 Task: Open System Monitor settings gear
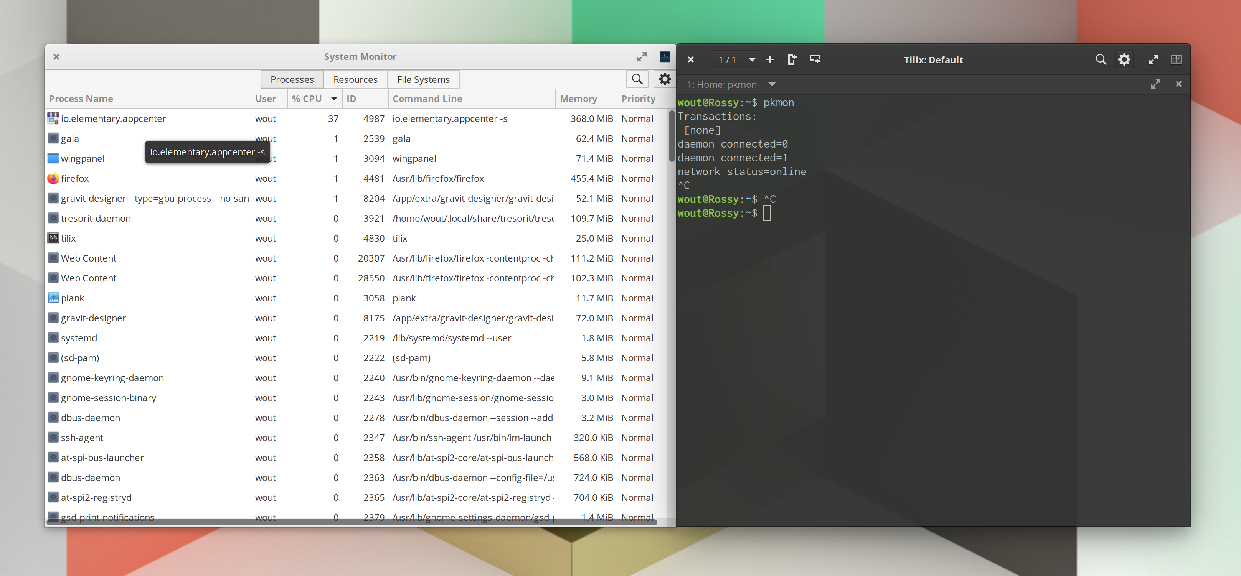point(665,79)
